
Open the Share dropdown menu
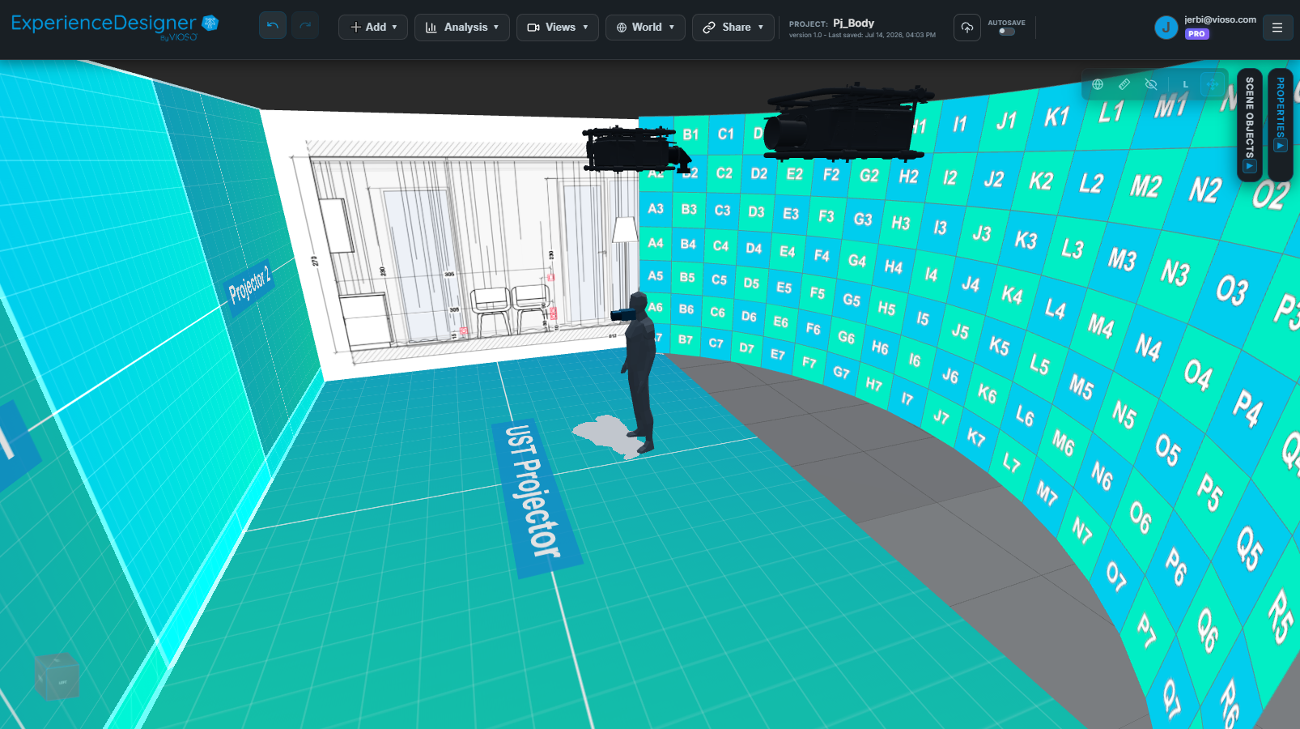pyautogui.click(x=733, y=27)
